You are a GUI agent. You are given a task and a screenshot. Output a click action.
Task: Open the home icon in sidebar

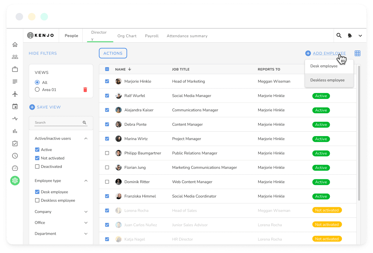point(15,45)
